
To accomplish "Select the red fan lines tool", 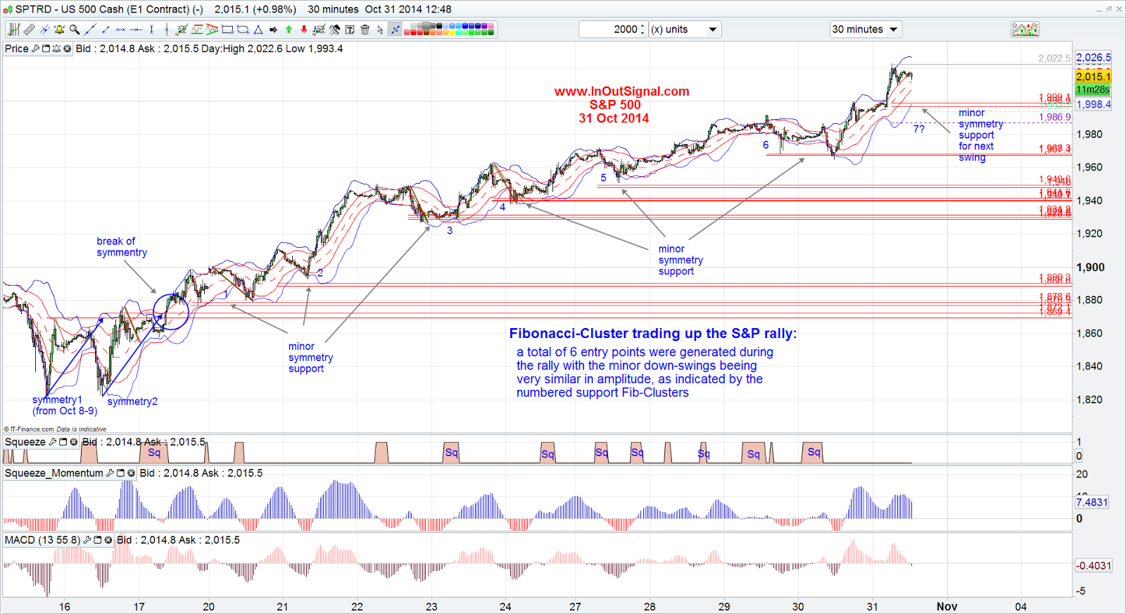I will (x=212, y=30).
